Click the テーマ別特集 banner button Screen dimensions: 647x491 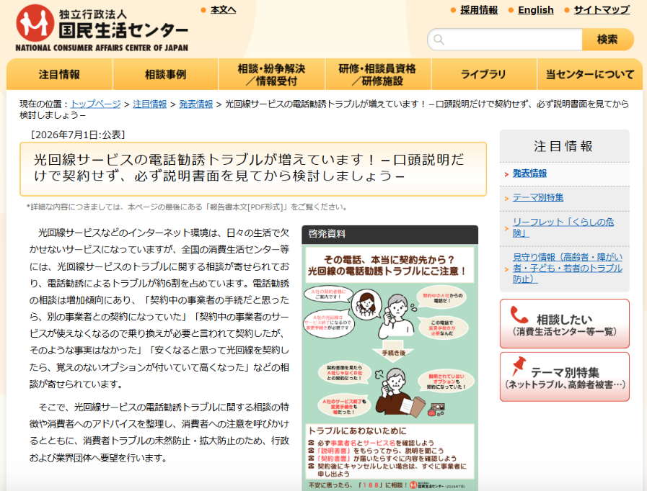565,377
